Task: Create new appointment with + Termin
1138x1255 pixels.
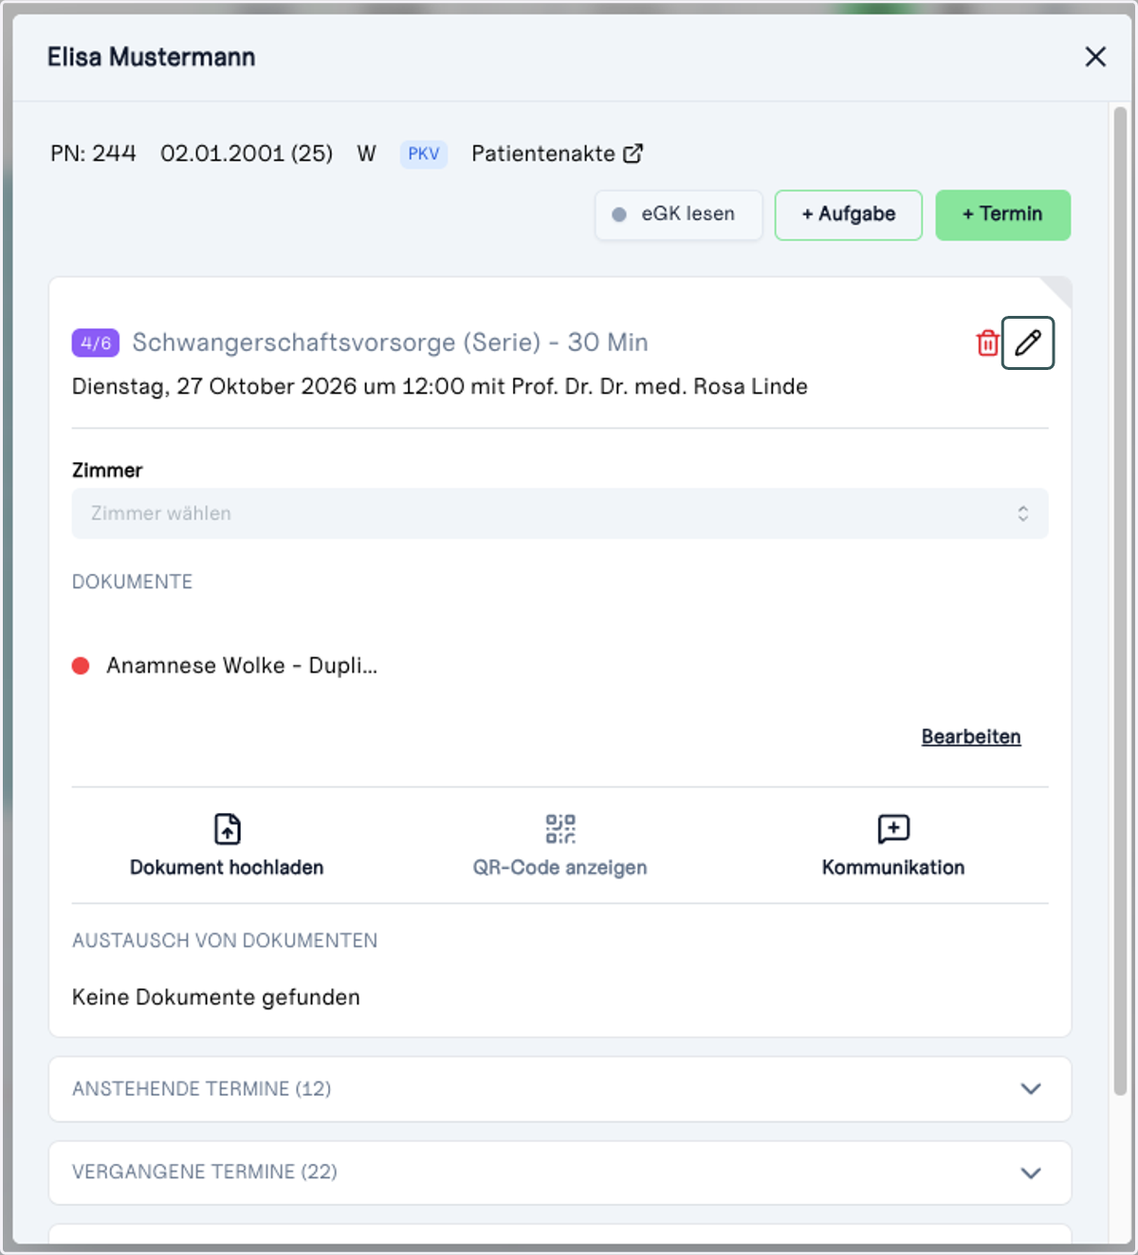Action: 1002,214
